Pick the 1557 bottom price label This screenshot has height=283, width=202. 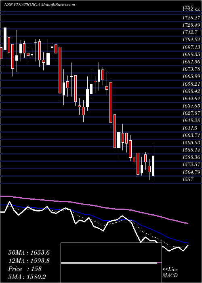188,180
